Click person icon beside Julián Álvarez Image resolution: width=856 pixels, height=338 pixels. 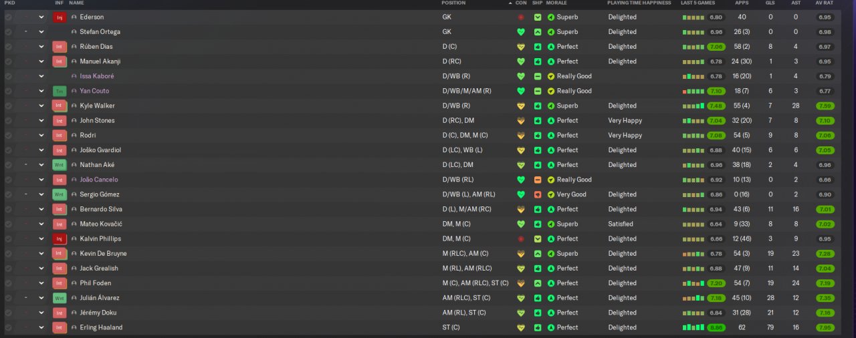tap(74, 298)
